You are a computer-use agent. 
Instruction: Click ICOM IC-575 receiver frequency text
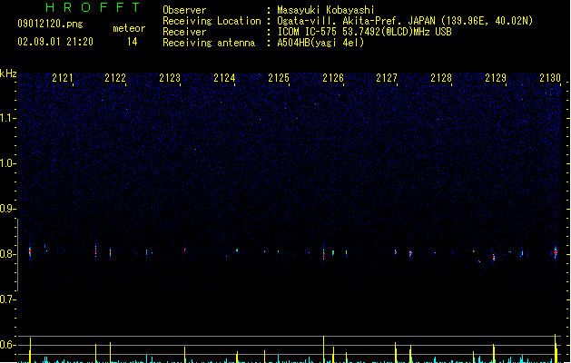pyautogui.click(x=365, y=32)
